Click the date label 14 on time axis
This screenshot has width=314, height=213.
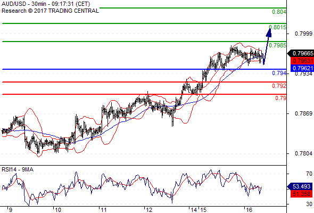tap(194, 210)
